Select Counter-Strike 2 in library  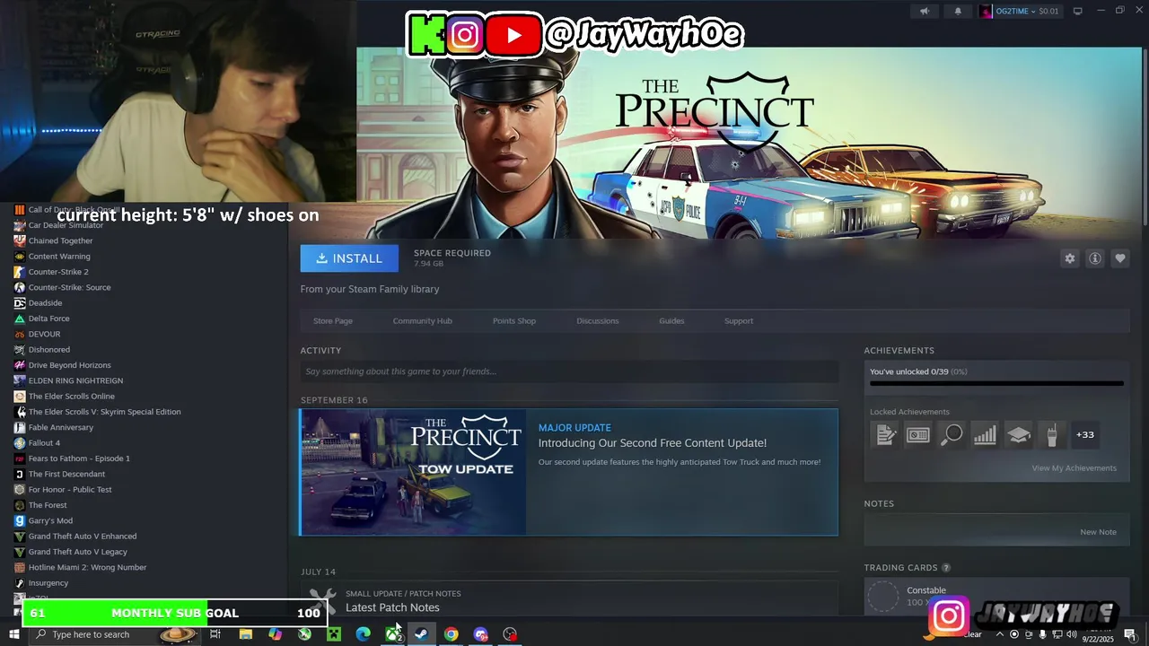pyautogui.click(x=58, y=272)
